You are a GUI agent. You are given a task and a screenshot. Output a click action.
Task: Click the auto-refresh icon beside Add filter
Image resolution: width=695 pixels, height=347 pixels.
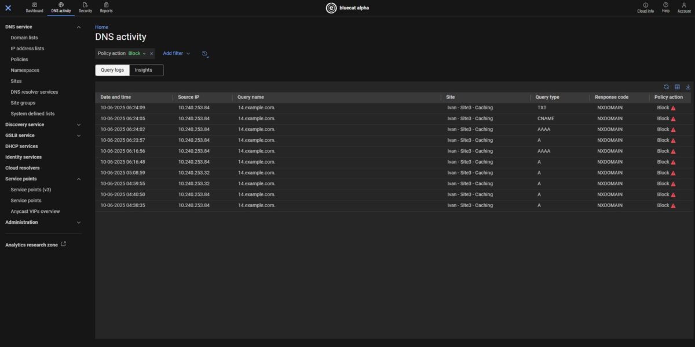tap(205, 53)
